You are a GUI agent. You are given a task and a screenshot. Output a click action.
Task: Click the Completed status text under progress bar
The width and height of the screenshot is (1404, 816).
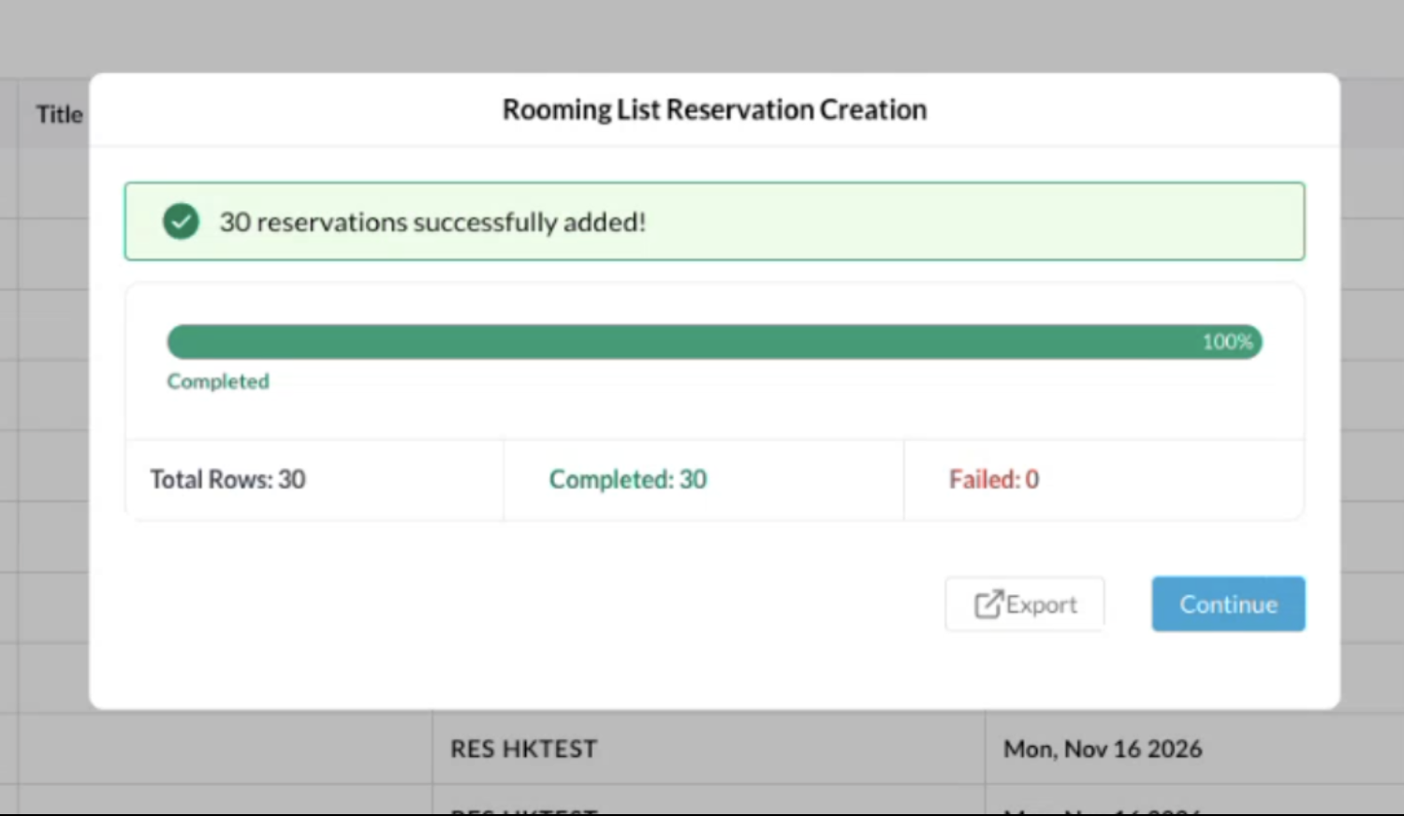click(218, 382)
